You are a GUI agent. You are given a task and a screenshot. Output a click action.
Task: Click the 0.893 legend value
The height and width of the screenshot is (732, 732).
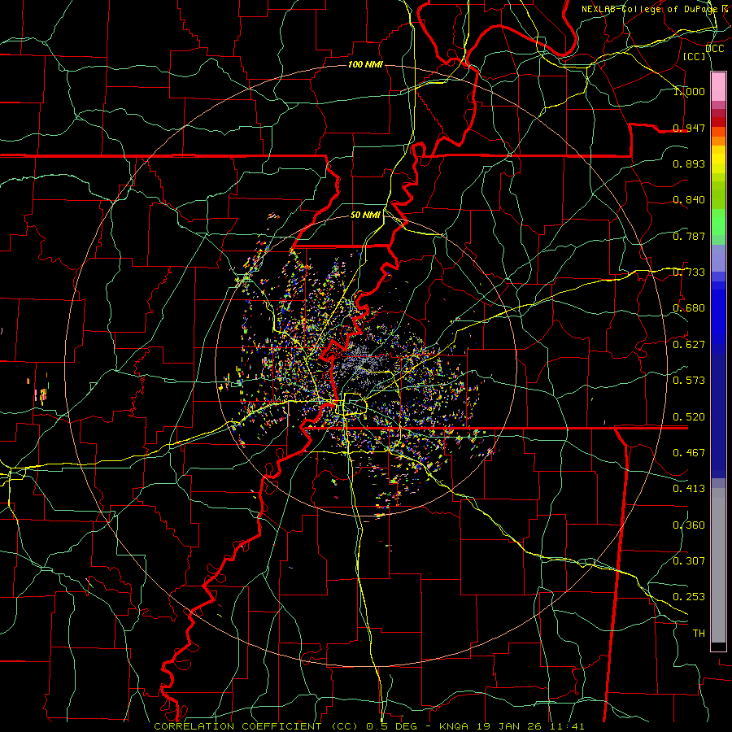(x=689, y=163)
